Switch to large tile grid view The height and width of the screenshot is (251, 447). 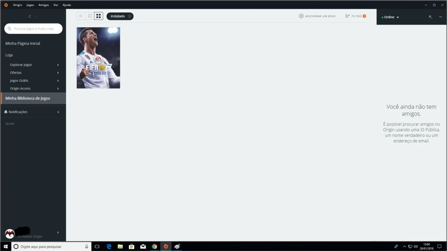tap(99, 16)
